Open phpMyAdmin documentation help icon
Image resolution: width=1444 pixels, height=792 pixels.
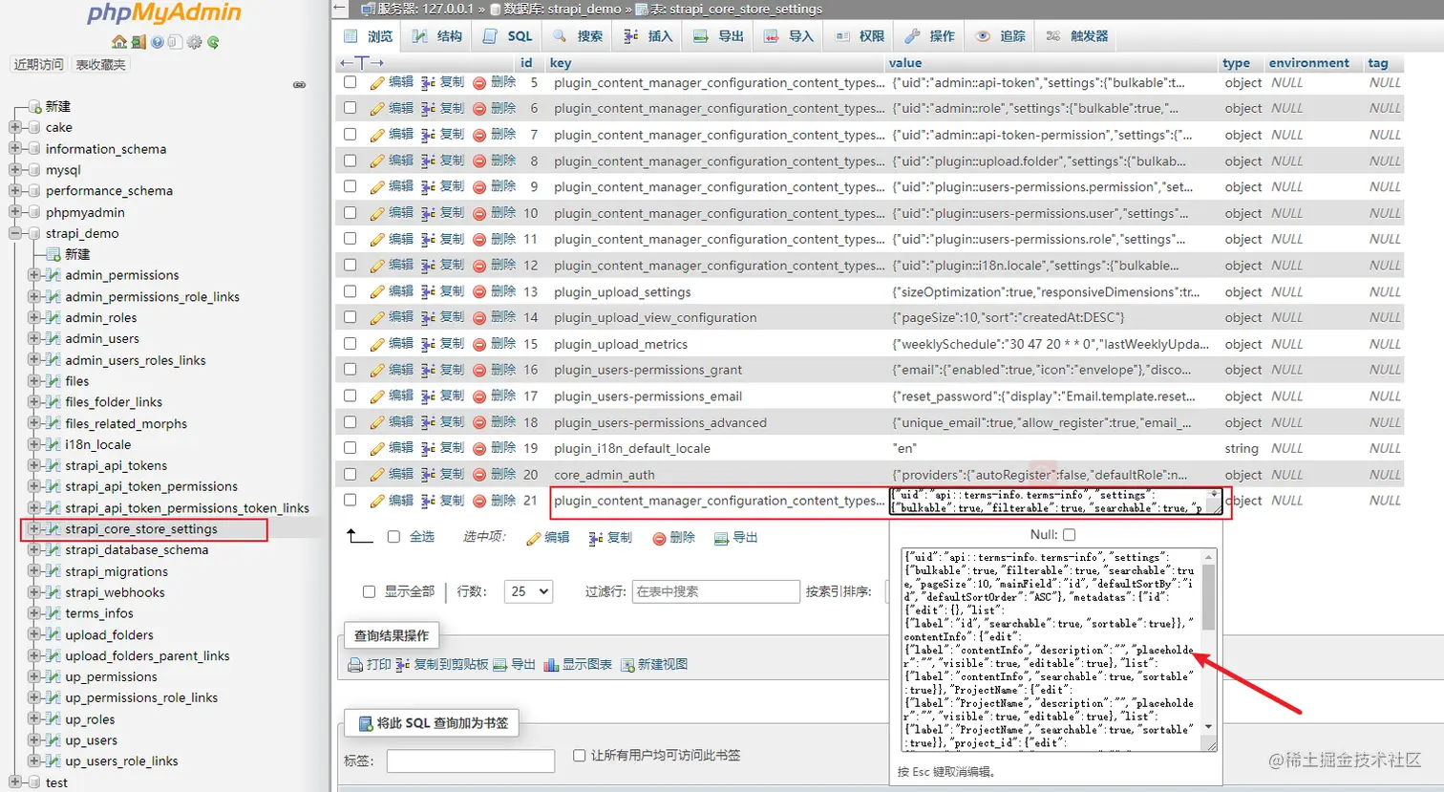[x=158, y=42]
